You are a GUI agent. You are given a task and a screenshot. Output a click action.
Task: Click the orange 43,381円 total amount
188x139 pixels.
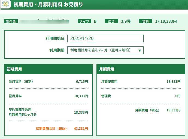coord(81,128)
